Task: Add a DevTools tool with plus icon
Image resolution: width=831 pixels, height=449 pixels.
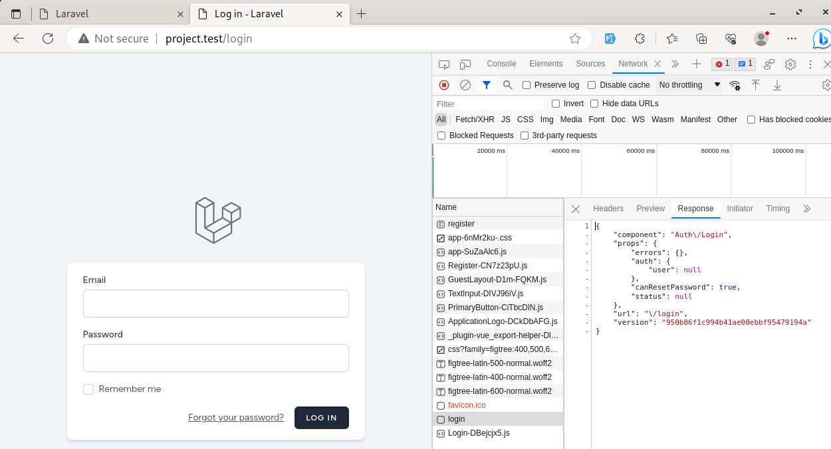Action: [x=696, y=64]
